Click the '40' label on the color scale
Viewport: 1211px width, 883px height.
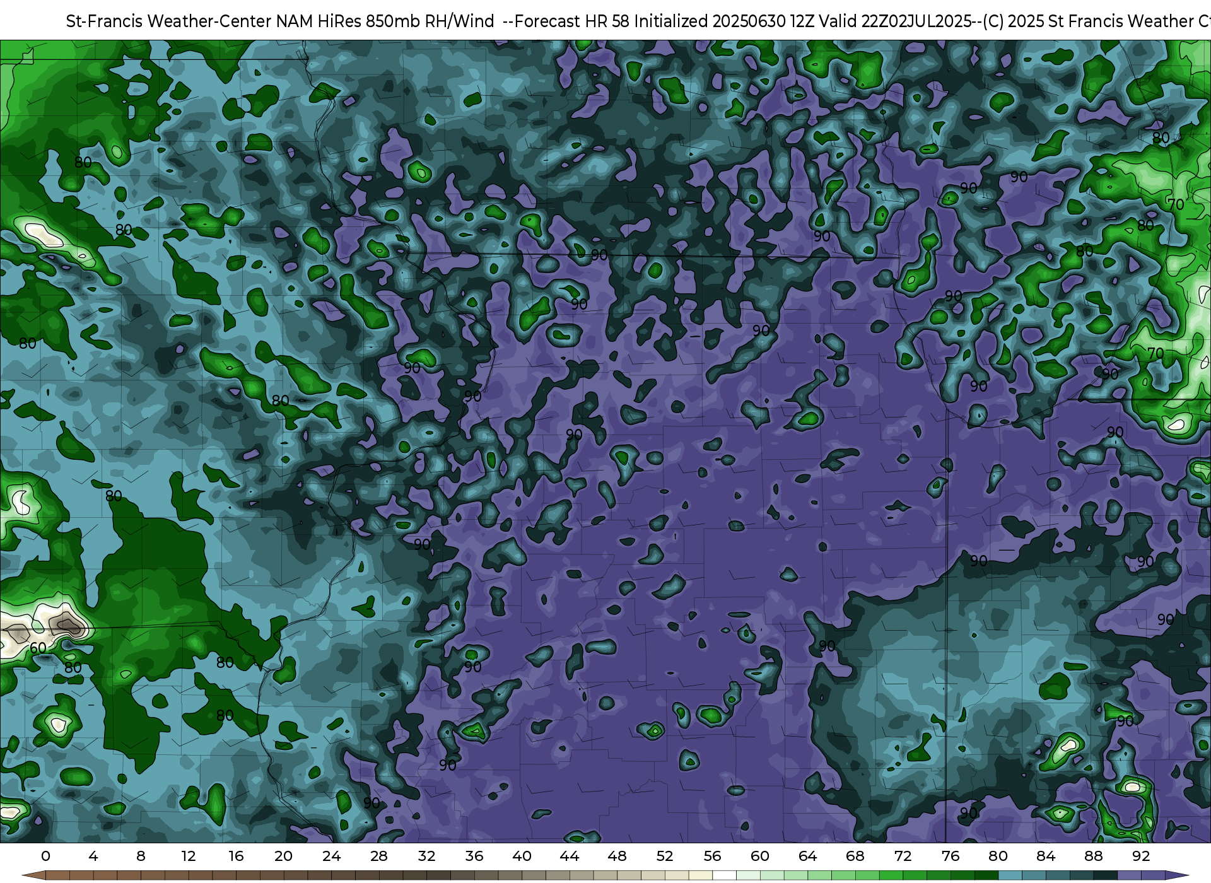[x=522, y=856]
